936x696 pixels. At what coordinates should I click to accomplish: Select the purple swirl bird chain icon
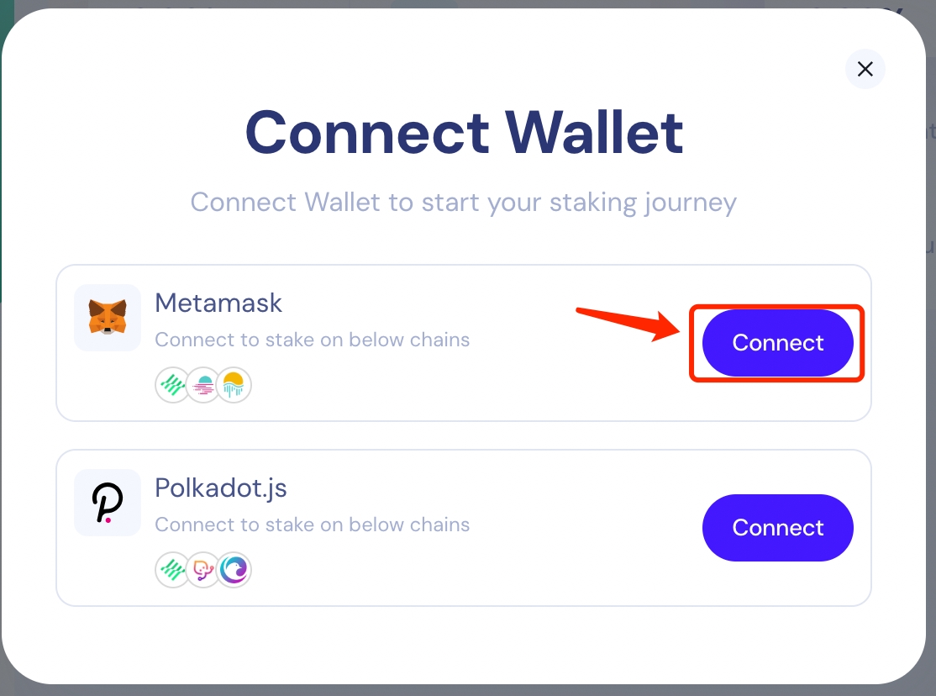click(234, 571)
